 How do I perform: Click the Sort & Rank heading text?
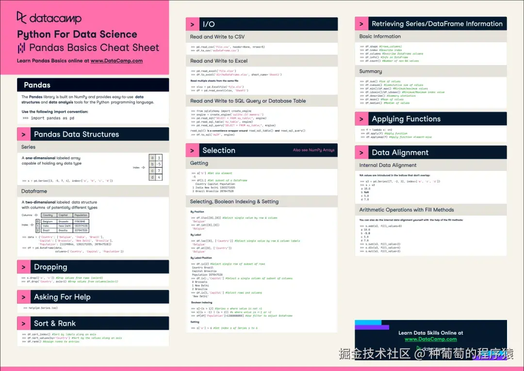pos(55,323)
